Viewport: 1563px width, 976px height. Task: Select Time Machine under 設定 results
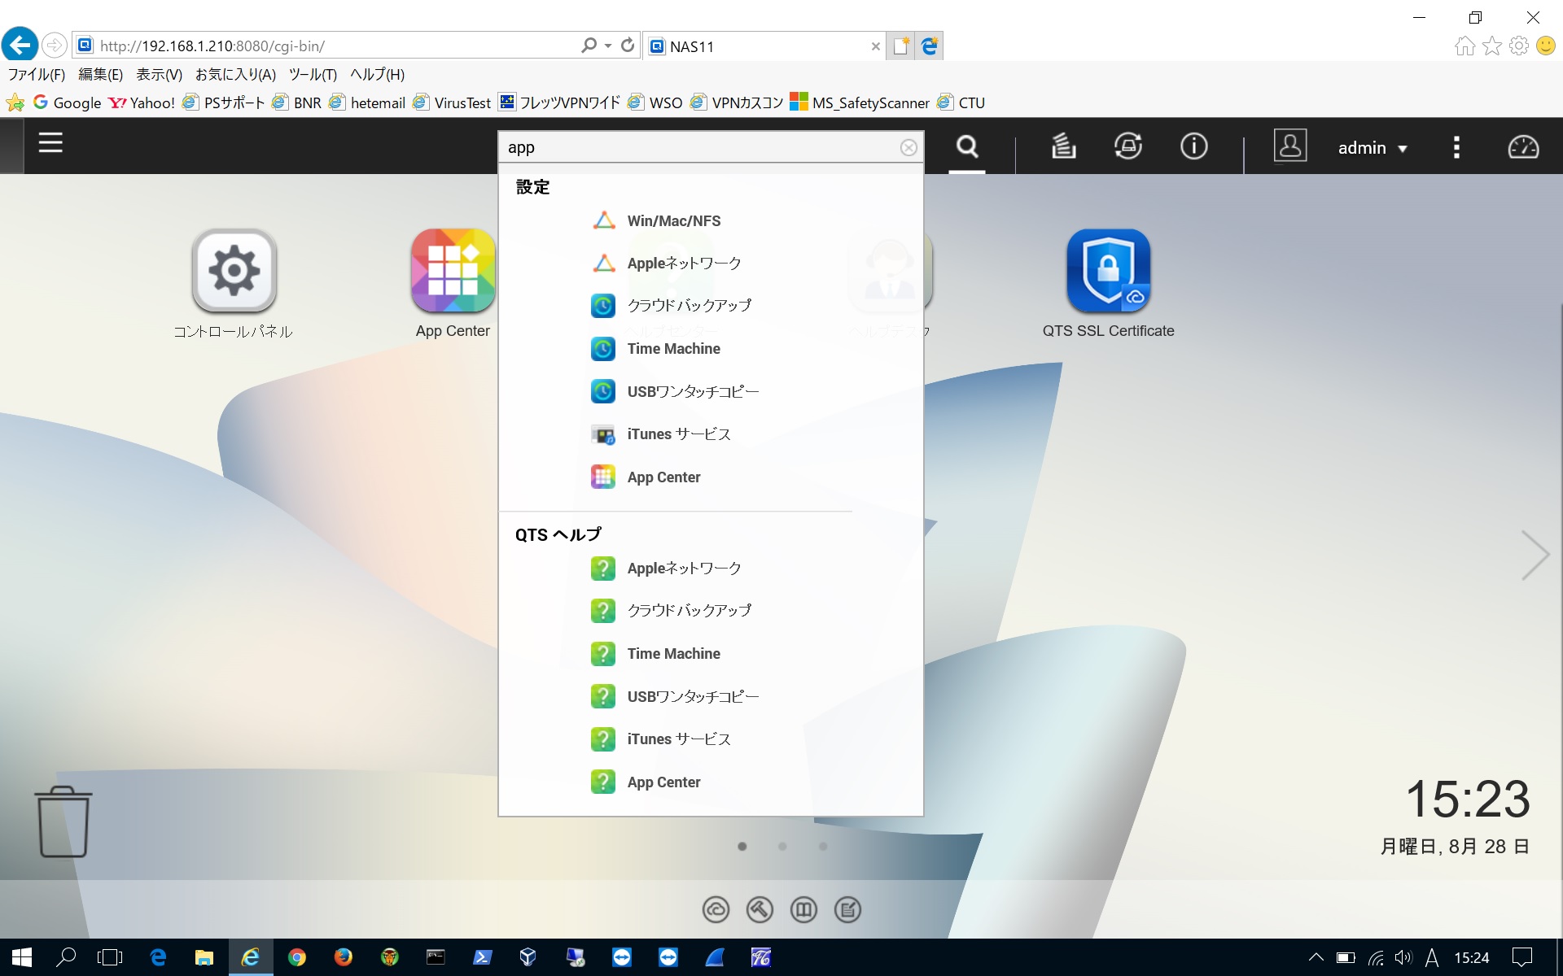tap(673, 348)
